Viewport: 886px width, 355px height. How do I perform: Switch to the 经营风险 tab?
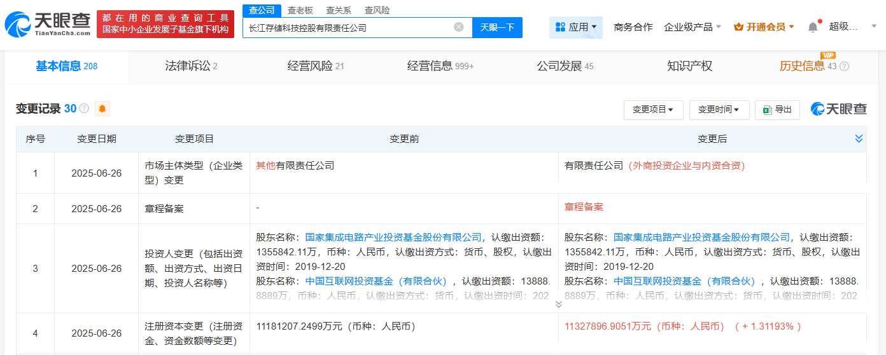[315, 66]
